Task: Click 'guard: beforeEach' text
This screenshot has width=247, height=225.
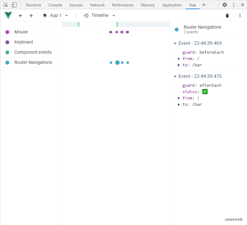Action: (203, 52)
